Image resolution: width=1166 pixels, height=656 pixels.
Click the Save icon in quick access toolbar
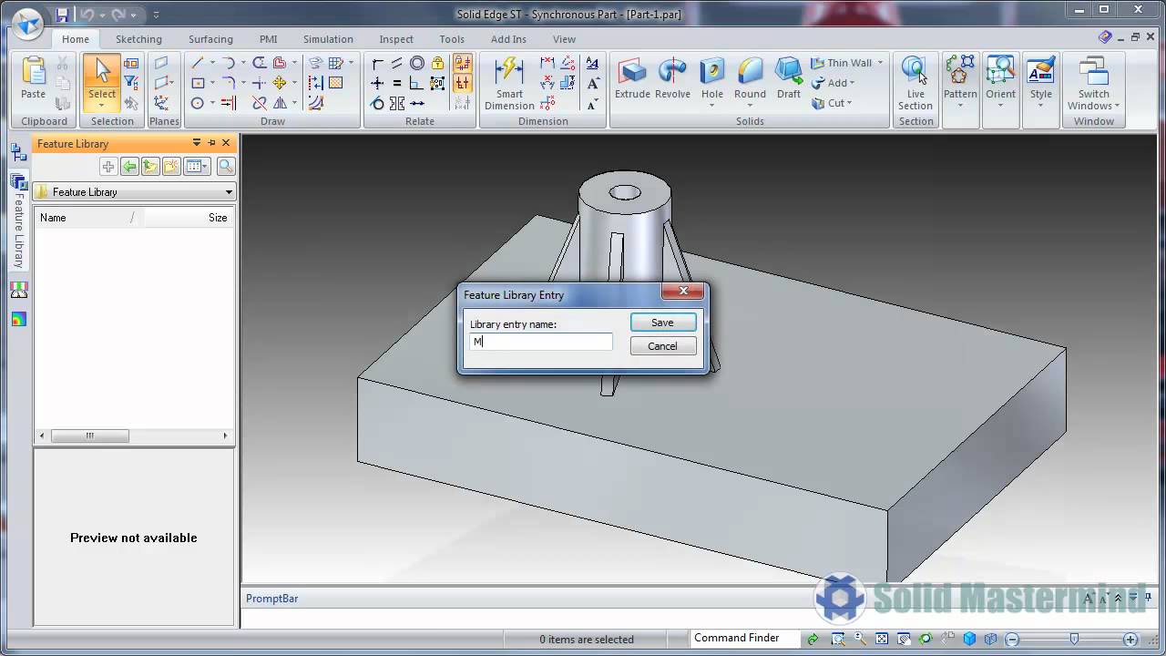pyautogui.click(x=62, y=15)
